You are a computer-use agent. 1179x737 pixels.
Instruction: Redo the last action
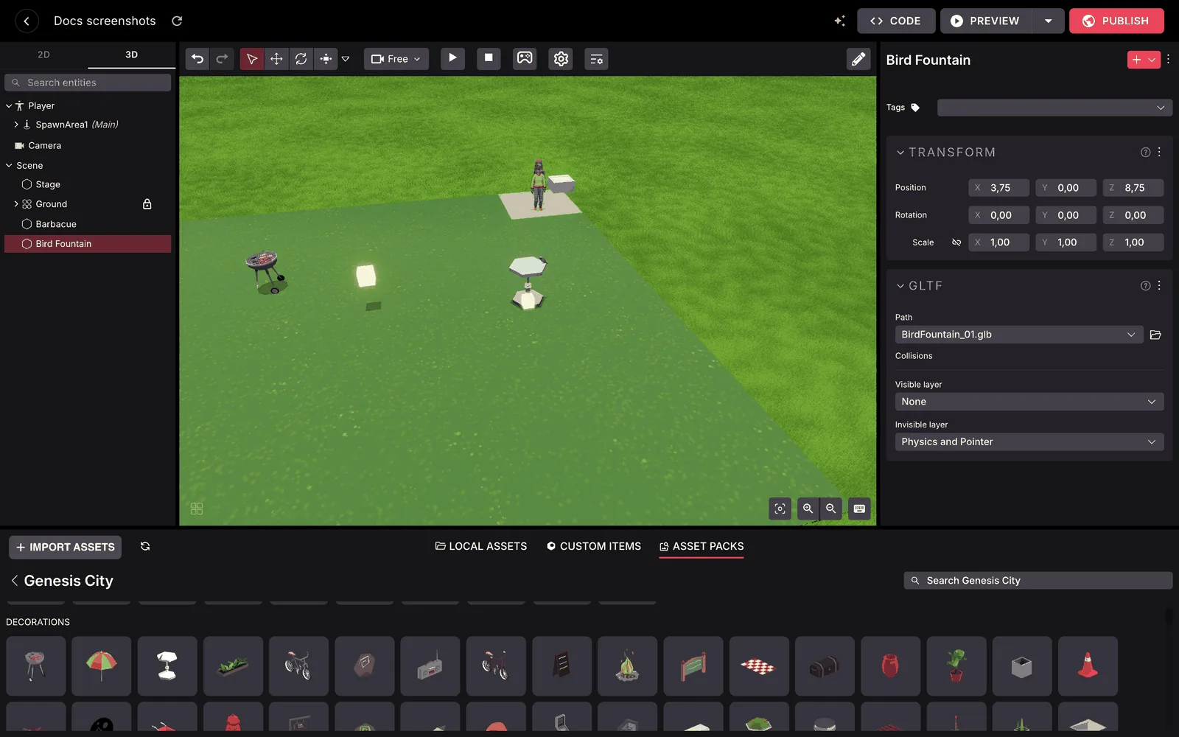coord(222,59)
